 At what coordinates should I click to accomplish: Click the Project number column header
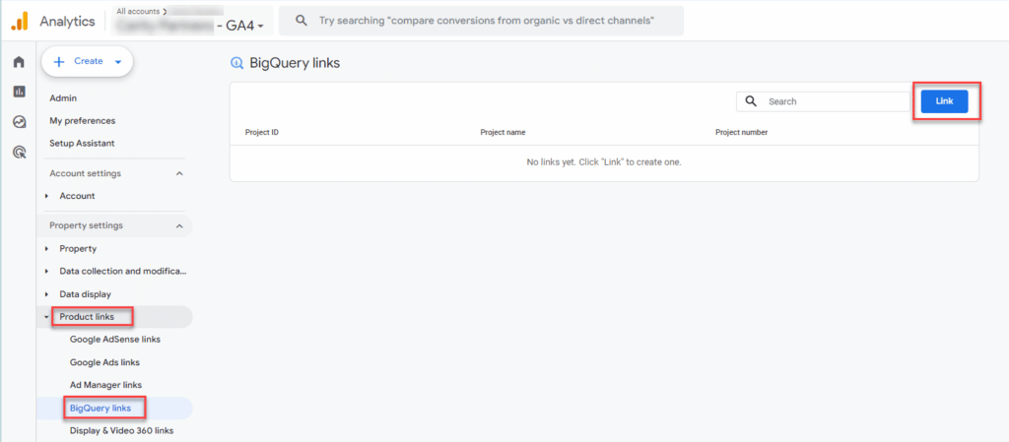pyautogui.click(x=741, y=132)
